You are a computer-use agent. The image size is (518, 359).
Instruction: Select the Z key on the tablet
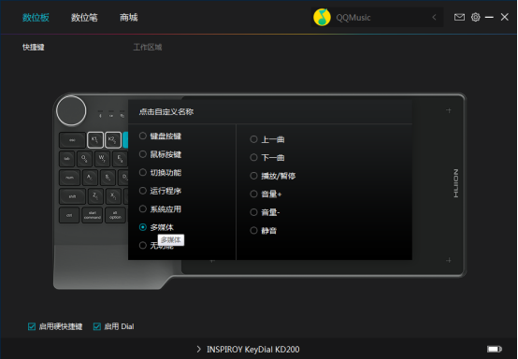point(95,196)
